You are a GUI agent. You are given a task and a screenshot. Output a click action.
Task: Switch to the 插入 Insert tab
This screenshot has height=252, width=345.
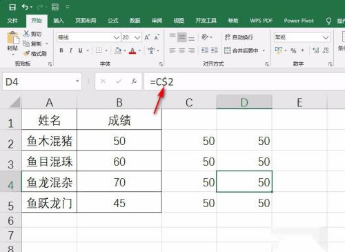click(59, 21)
